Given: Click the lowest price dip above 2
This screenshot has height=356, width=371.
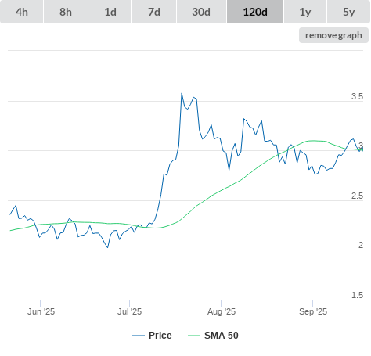Looking at the screenshot, I should [x=107, y=247].
